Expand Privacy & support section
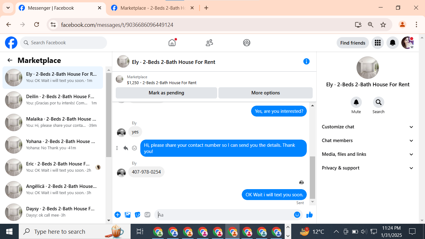 (x=367, y=168)
